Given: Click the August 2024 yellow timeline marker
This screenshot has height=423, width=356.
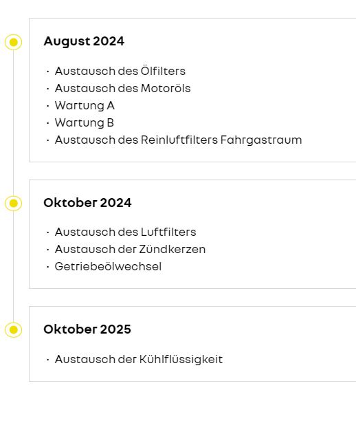Looking at the screenshot, I should [x=13, y=42].
